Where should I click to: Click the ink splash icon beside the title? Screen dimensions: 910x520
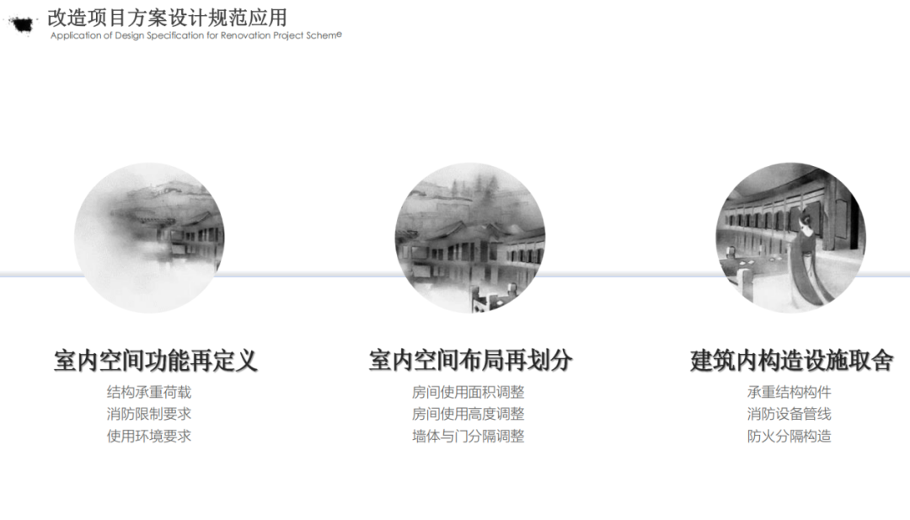pos(24,24)
